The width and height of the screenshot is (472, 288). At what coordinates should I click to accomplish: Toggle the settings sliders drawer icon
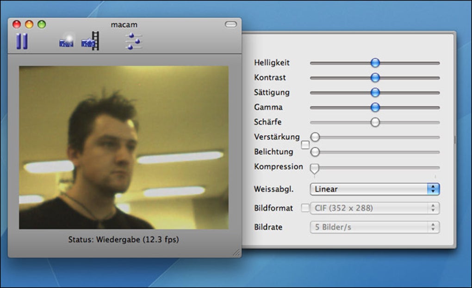pos(134,41)
